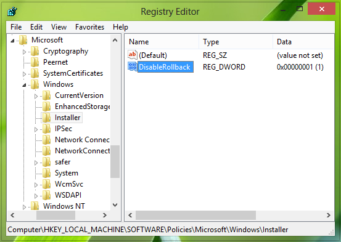This screenshot has width=341, height=242.
Task: Click the Peernet folder icon
Action: [x=35, y=62]
